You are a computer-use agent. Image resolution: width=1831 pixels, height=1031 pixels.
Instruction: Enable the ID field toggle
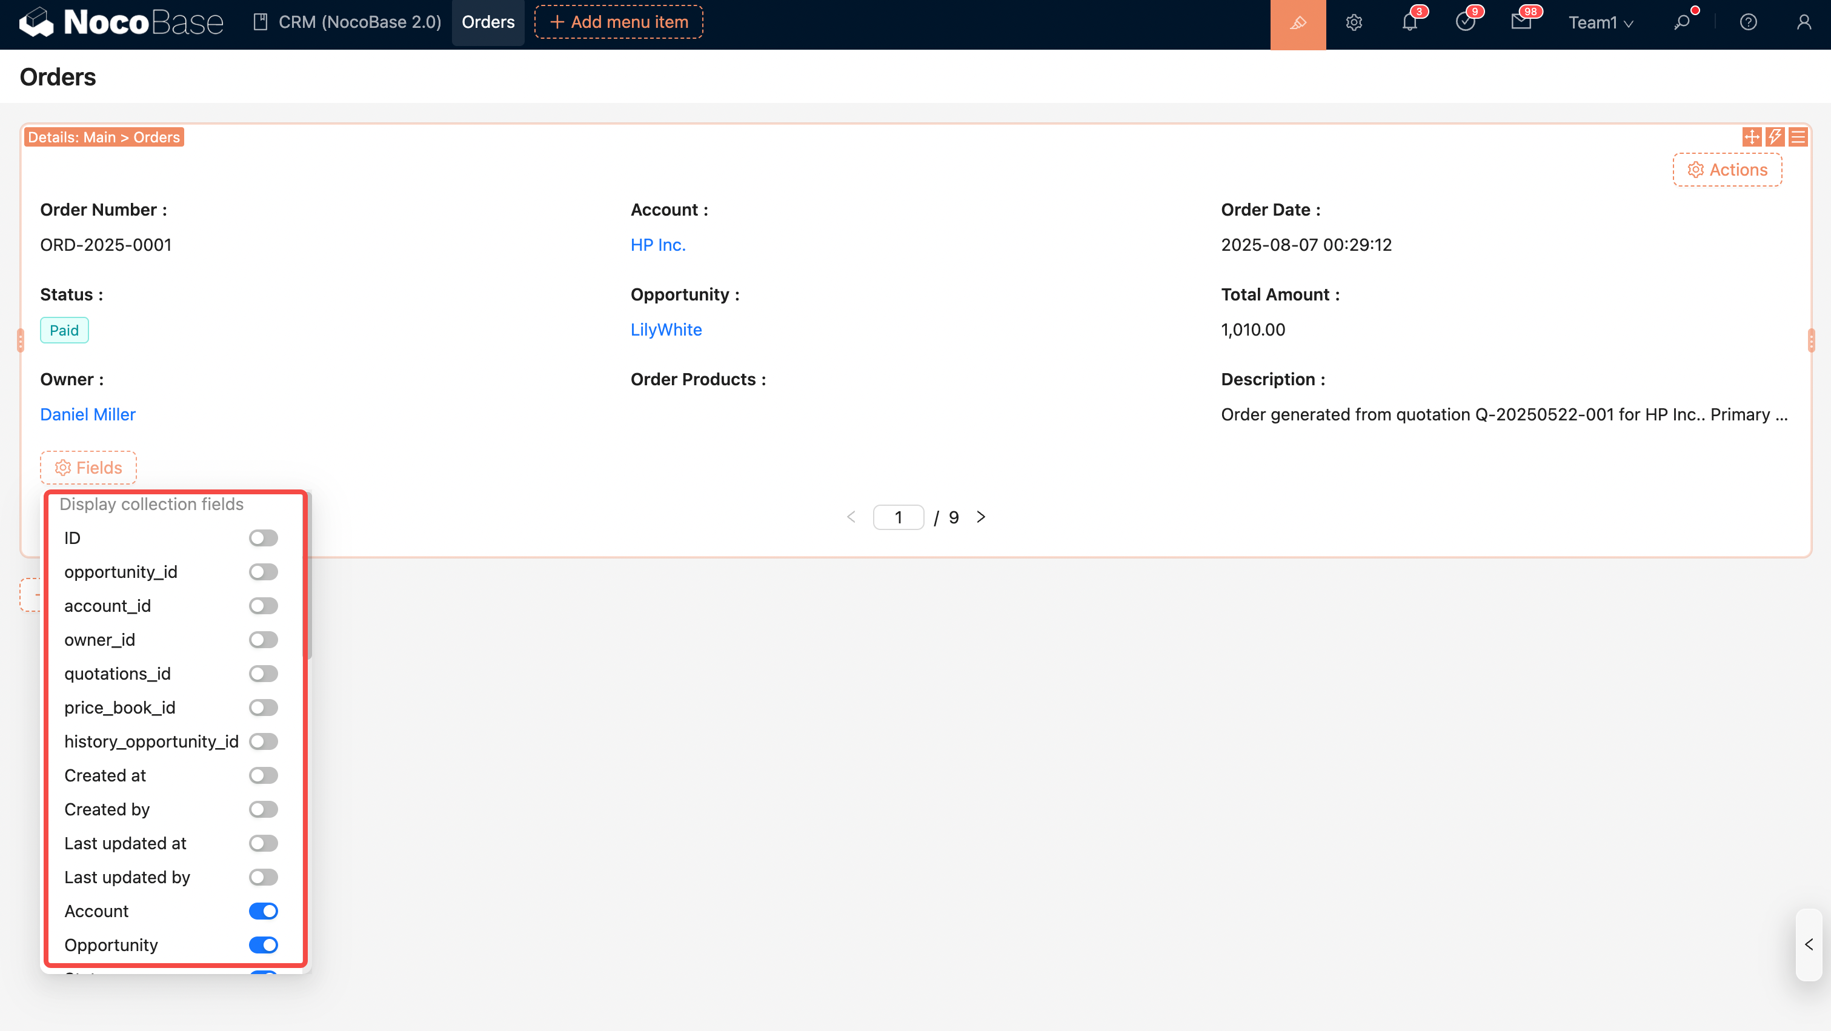pos(263,538)
